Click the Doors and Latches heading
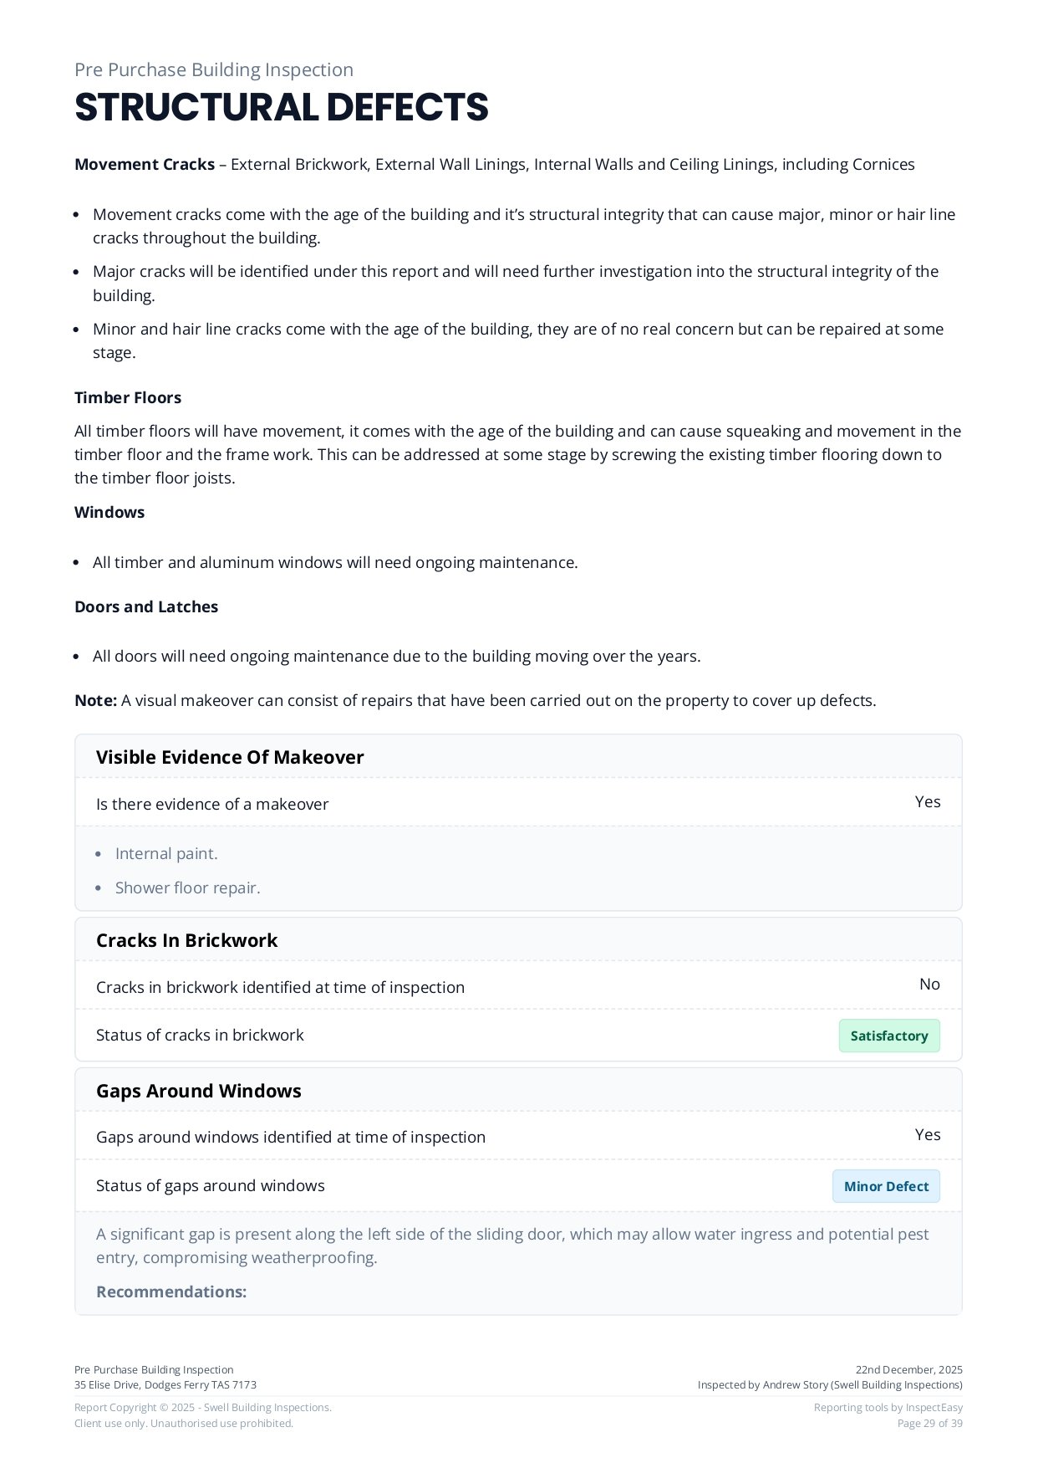Screen dimensions: 1038x1468 click(x=146, y=607)
